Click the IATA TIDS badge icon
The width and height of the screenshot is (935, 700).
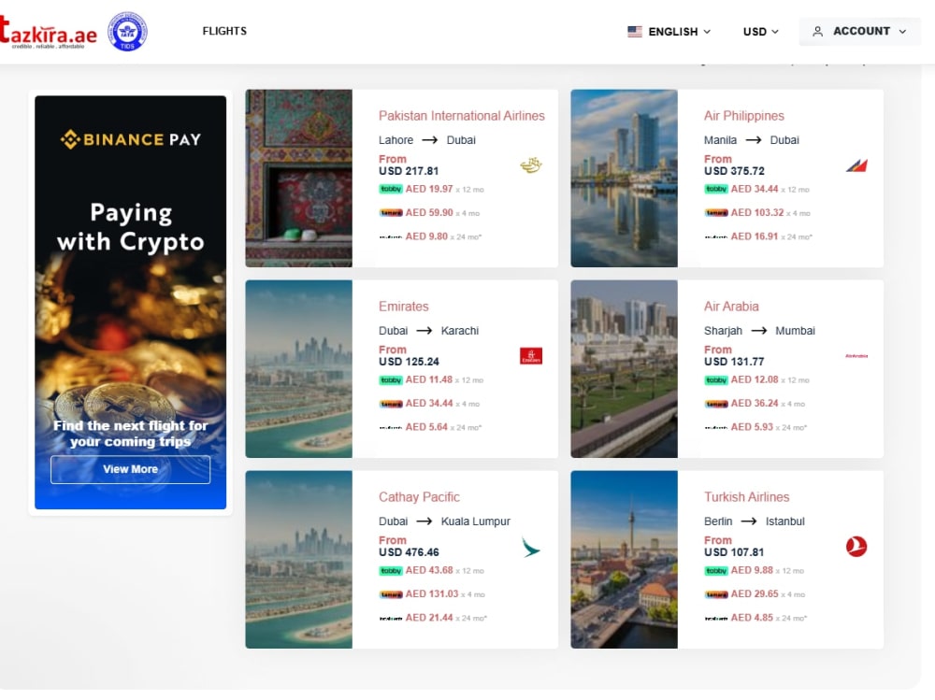click(127, 32)
